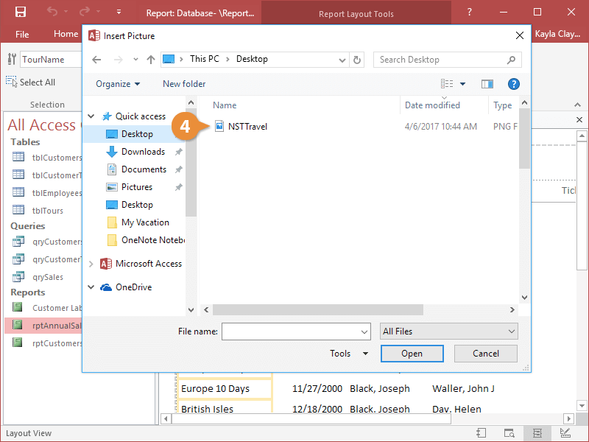This screenshot has height=442, width=589.
Task: Open the Help question mark icon
Action: click(x=514, y=84)
